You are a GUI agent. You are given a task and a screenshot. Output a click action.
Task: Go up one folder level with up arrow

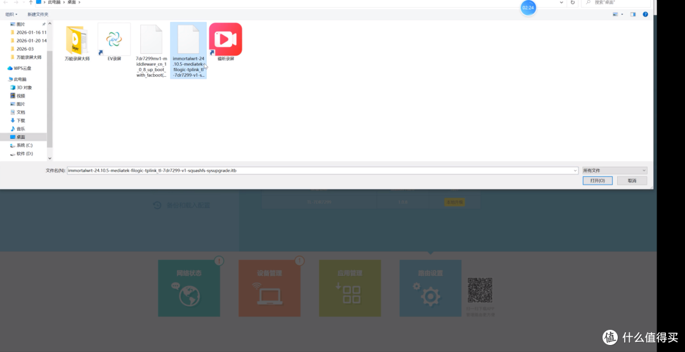(x=30, y=3)
